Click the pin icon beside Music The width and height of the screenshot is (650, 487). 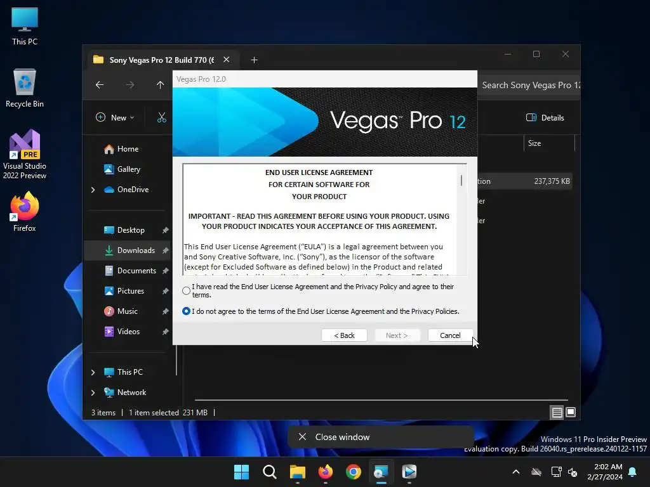point(166,311)
